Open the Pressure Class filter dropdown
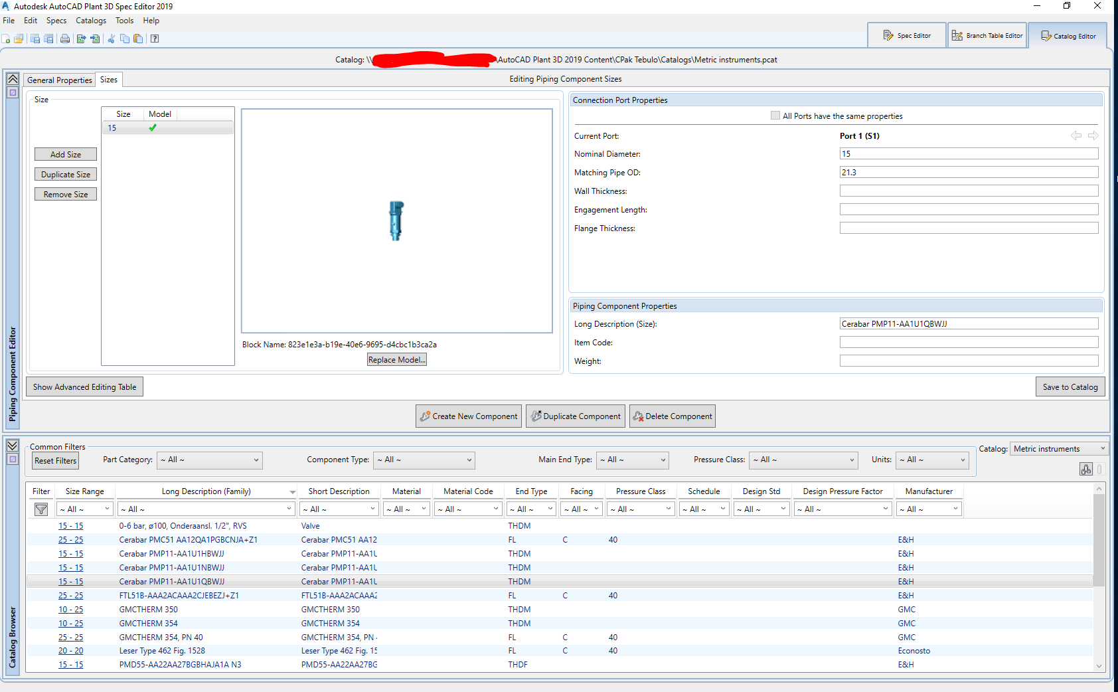 click(x=803, y=460)
